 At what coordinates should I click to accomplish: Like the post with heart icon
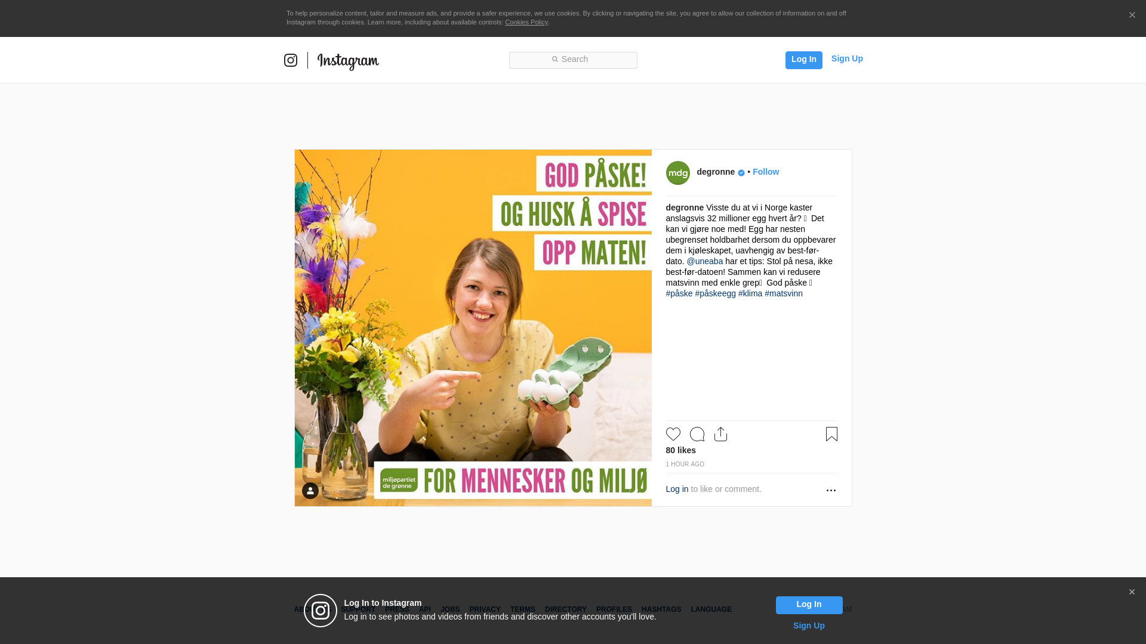[x=673, y=434]
